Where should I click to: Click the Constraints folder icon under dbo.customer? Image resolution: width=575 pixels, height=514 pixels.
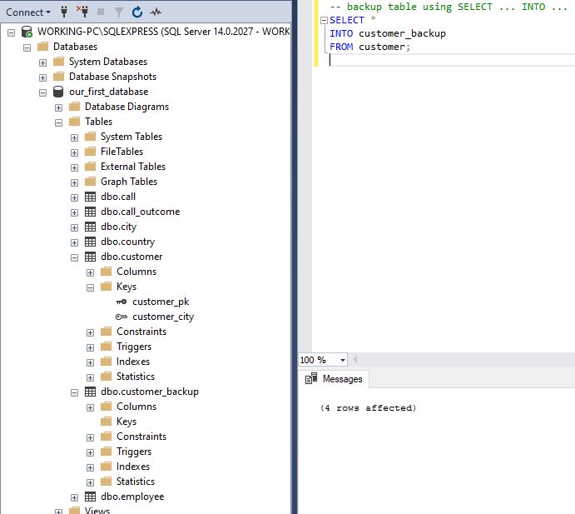pos(106,332)
